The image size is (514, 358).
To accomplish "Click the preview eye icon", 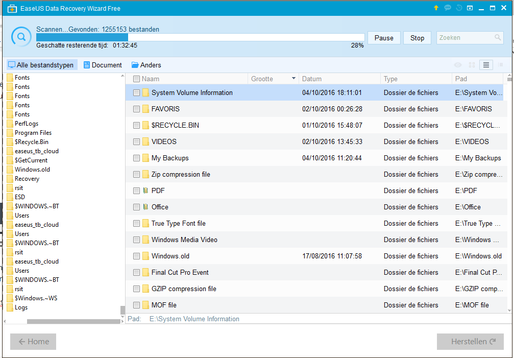I will point(458,65).
